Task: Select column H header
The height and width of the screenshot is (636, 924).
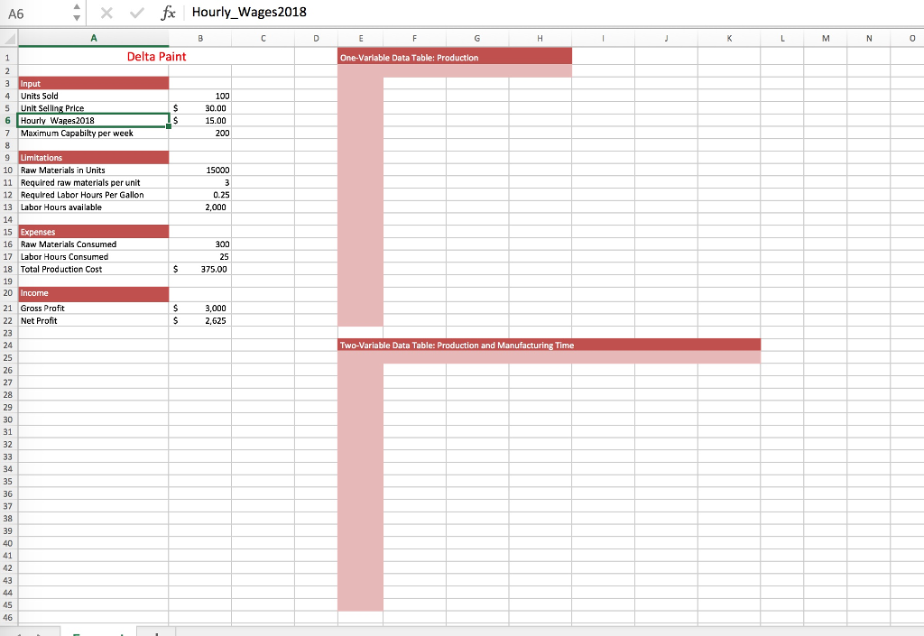Action: (540, 38)
